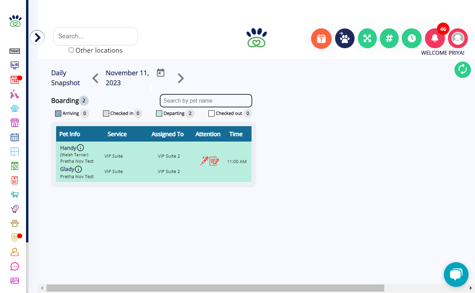Open the pink chat bubble sidebar icon
The width and height of the screenshot is (475, 293).
pos(15,266)
